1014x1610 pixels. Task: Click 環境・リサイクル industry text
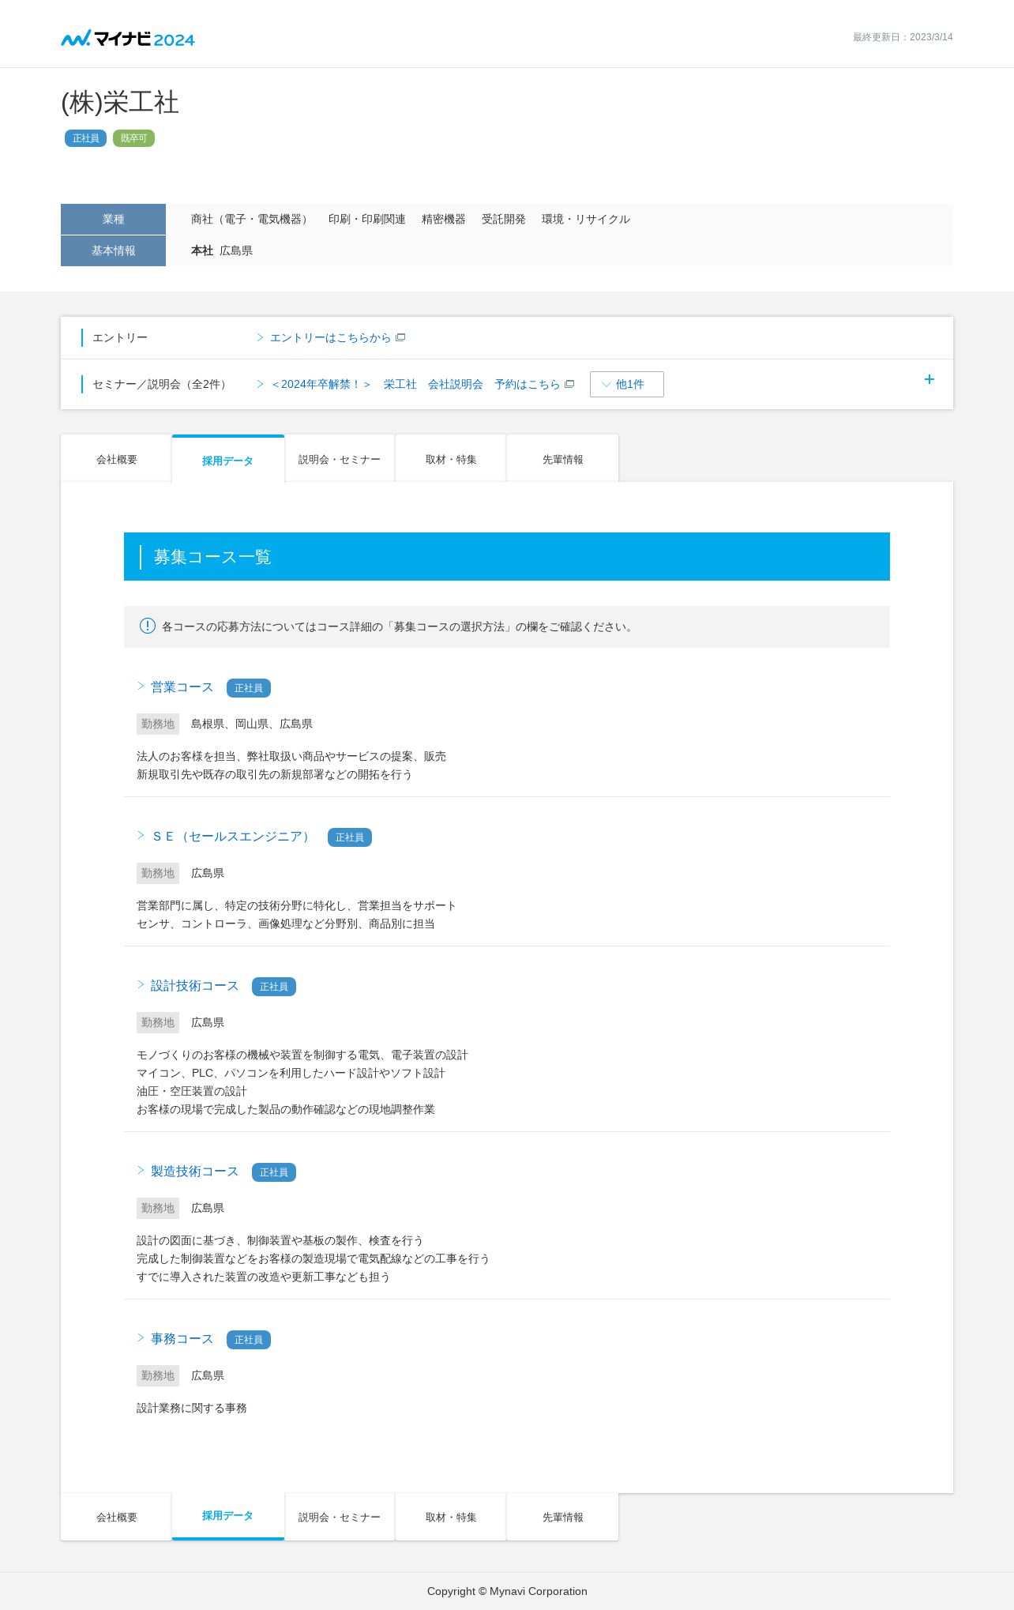tap(586, 219)
